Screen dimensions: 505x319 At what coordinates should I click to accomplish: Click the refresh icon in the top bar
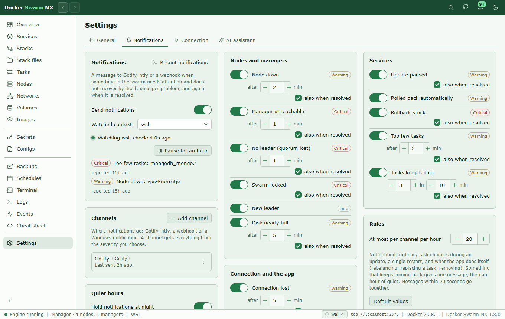point(466,7)
